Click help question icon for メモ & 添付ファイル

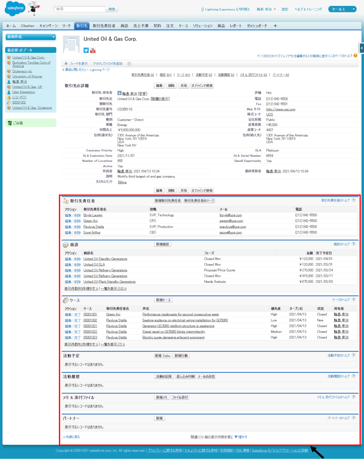tap(354, 397)
